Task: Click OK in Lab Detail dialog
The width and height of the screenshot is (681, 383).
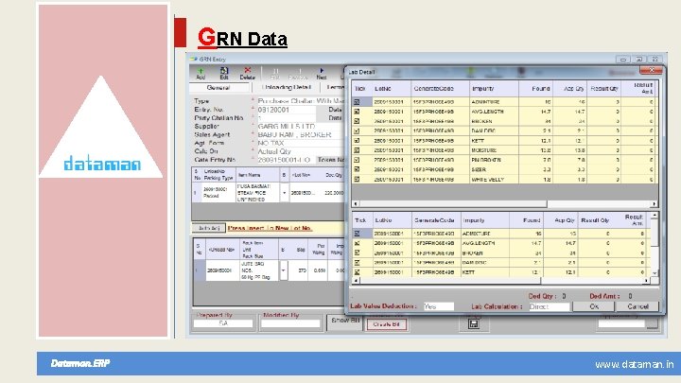Action: coord(594,306)
